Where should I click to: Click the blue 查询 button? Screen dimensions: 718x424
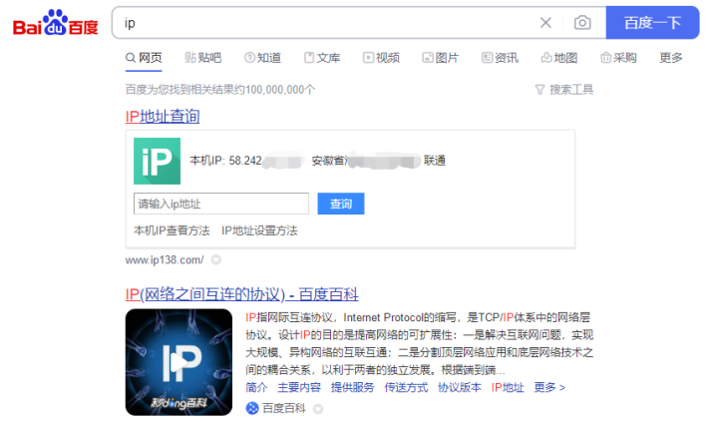[341, 204]
